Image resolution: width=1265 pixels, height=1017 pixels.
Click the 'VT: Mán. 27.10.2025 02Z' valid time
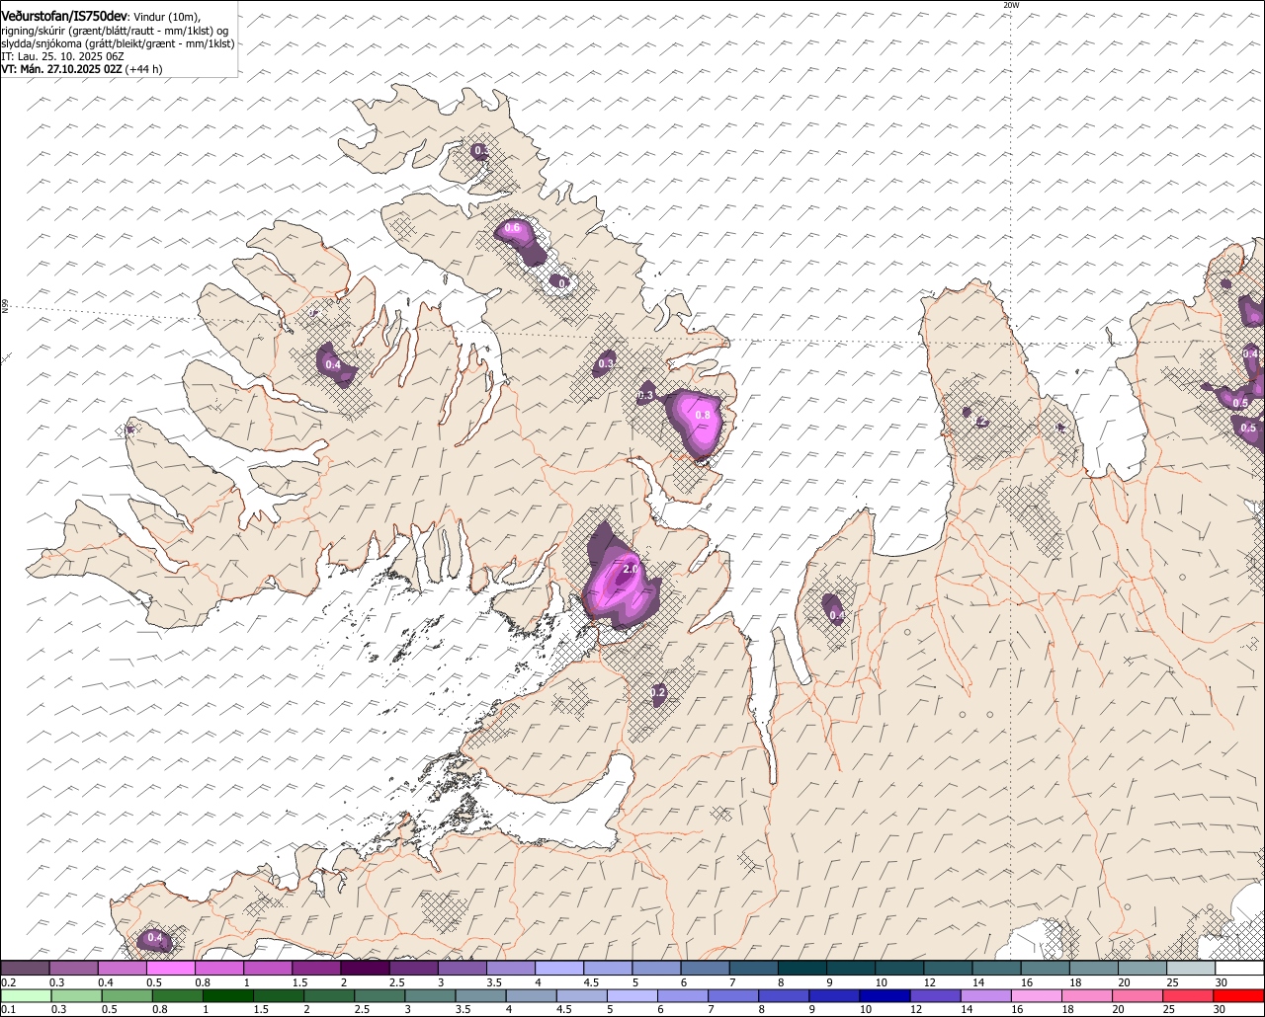click(61, 69)
